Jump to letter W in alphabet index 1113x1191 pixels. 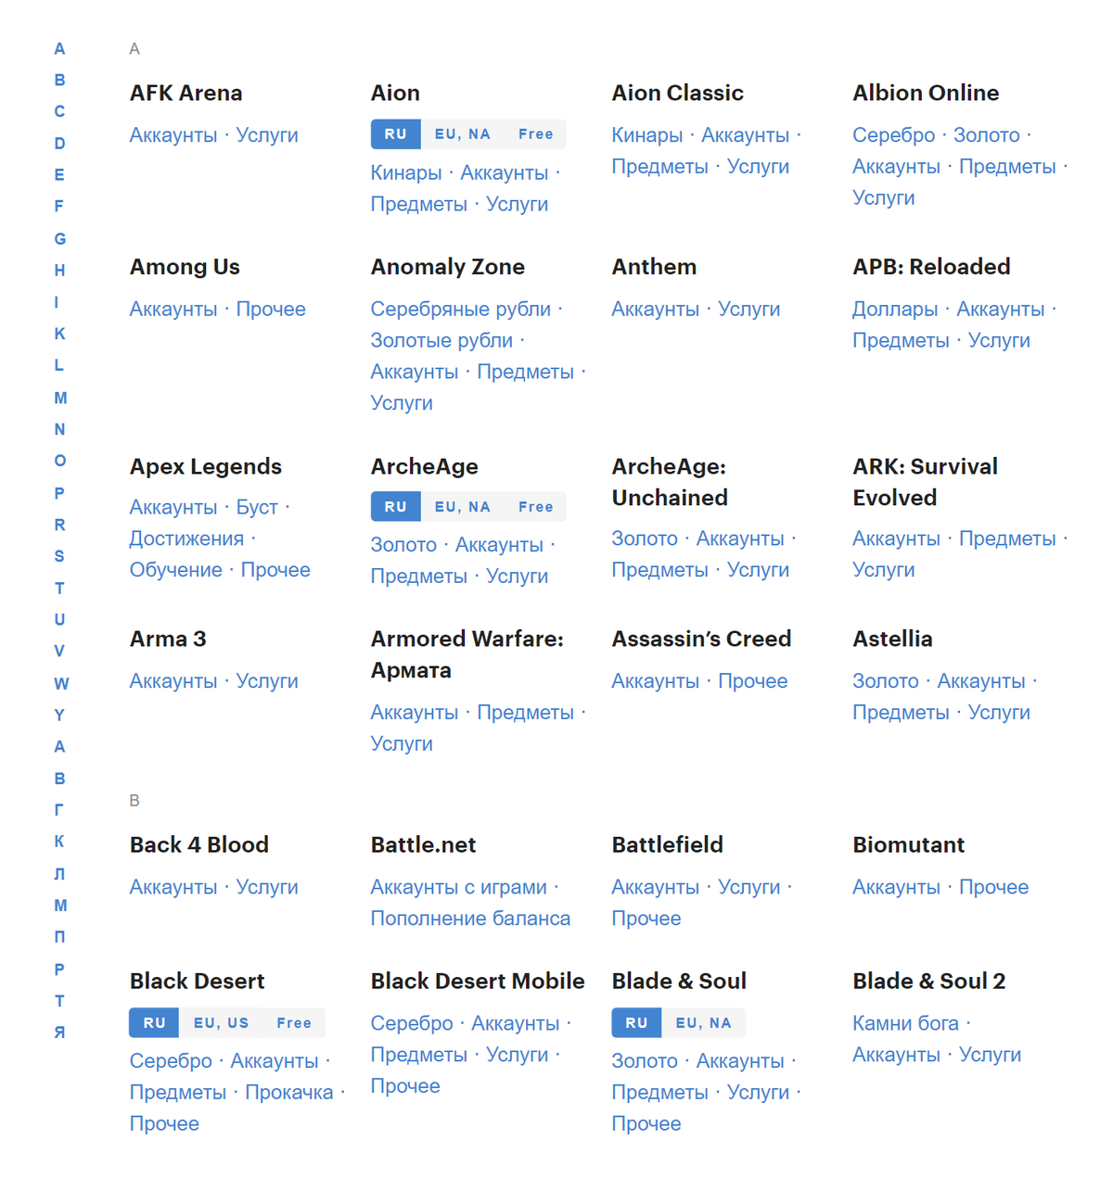coord(61,684)
